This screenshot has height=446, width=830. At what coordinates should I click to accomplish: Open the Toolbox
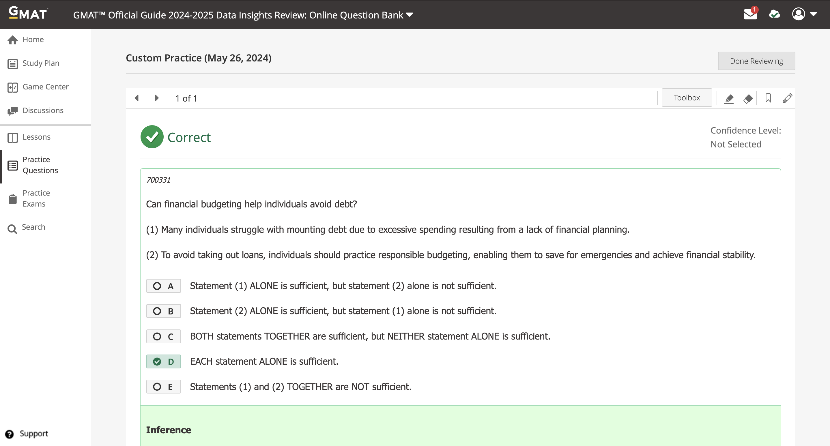click(687, 98)
